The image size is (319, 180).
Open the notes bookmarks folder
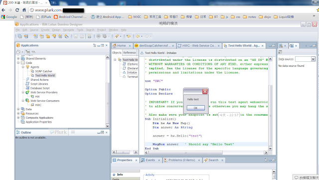point(249,17)
